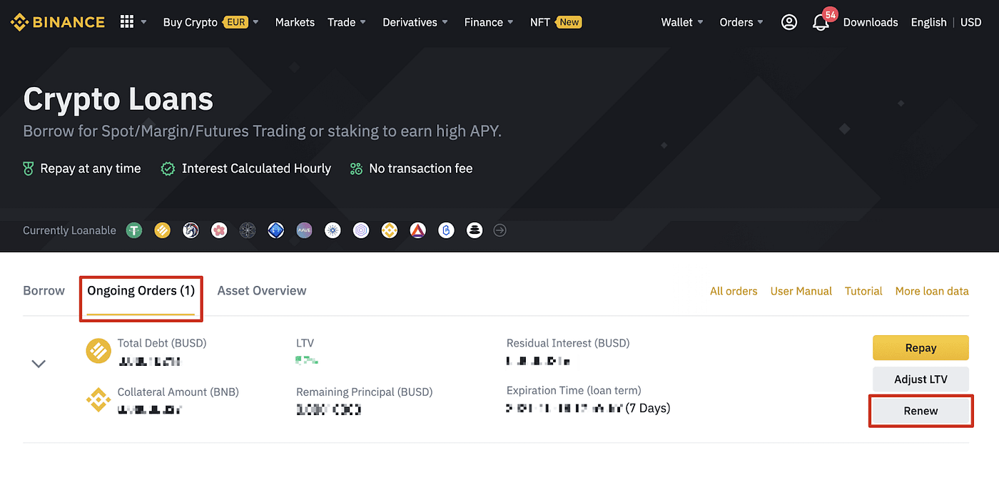Viewport: 999px width, 480px height.
Task: Open Downloads in top bar
Action: [871, 22]
